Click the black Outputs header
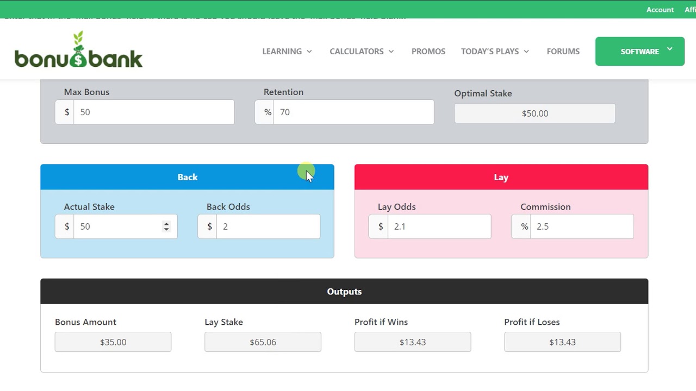696x391 pixels. pyautogui.click(x=344, y=292)
